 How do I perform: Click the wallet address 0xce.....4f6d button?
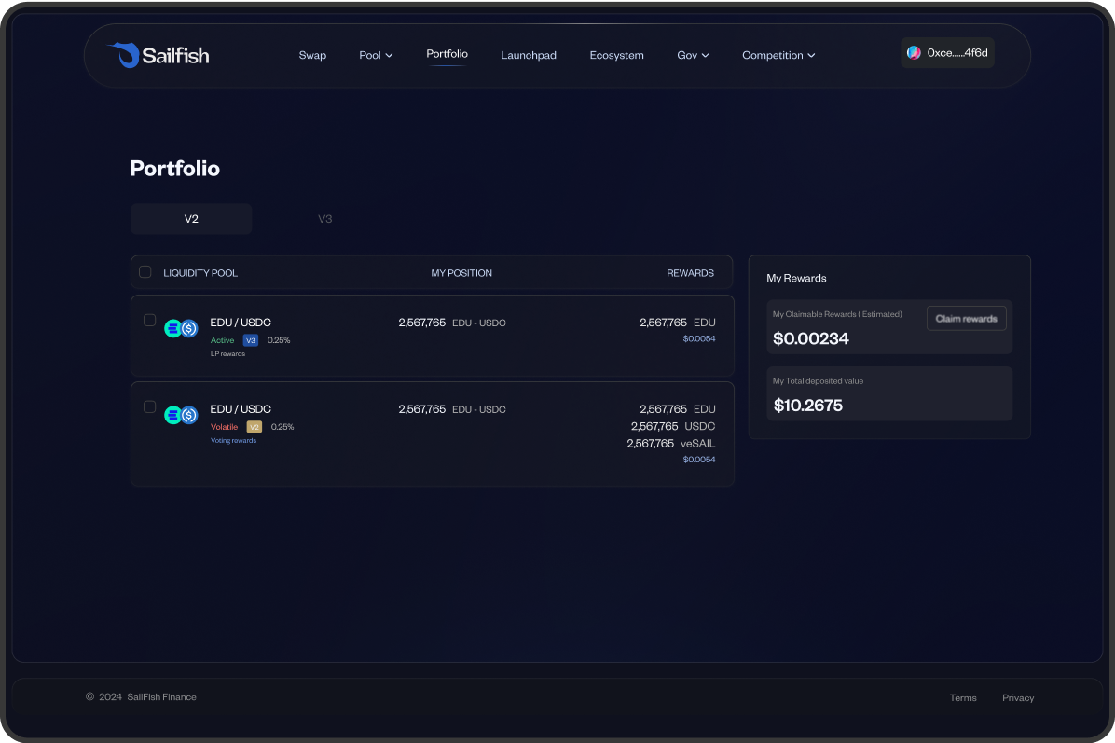pyautogui.click(x=957, y=53)
